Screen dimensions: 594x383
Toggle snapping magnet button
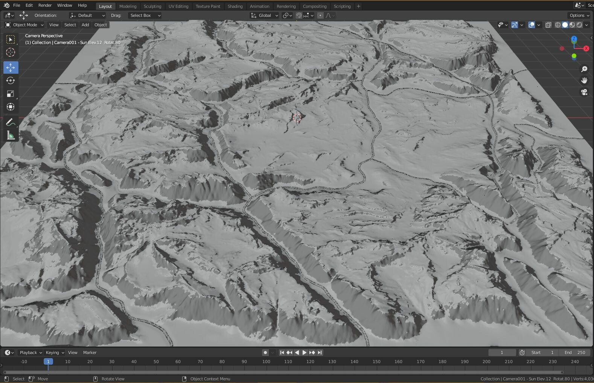[x=299, y=15]
